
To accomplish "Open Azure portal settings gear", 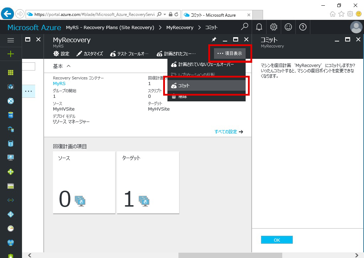I will [274, 27].
